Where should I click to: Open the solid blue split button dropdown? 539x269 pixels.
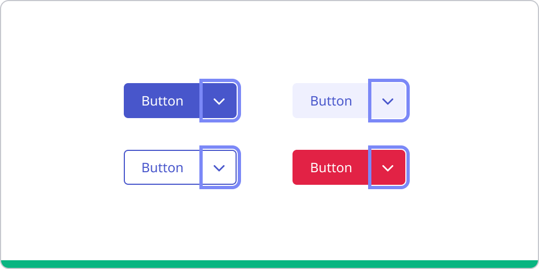[220, 101]
